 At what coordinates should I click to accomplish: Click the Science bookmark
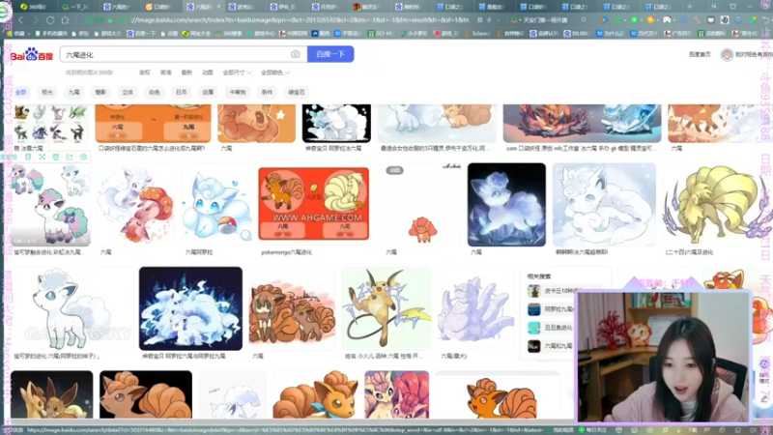point(476,34)
